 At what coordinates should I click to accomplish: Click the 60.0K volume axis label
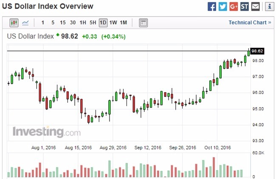(x=258, y=153)
